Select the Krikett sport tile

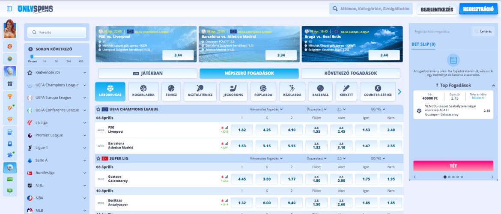[x=346, y=91]
